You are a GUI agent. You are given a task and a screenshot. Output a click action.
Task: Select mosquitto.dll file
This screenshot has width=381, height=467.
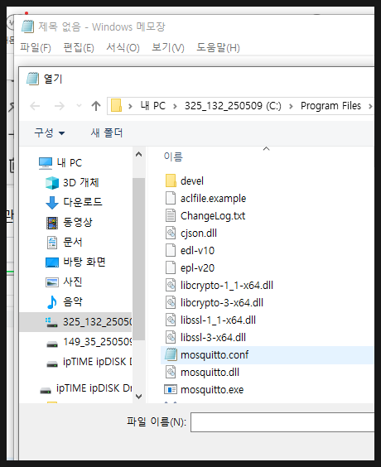click(210, 373)
